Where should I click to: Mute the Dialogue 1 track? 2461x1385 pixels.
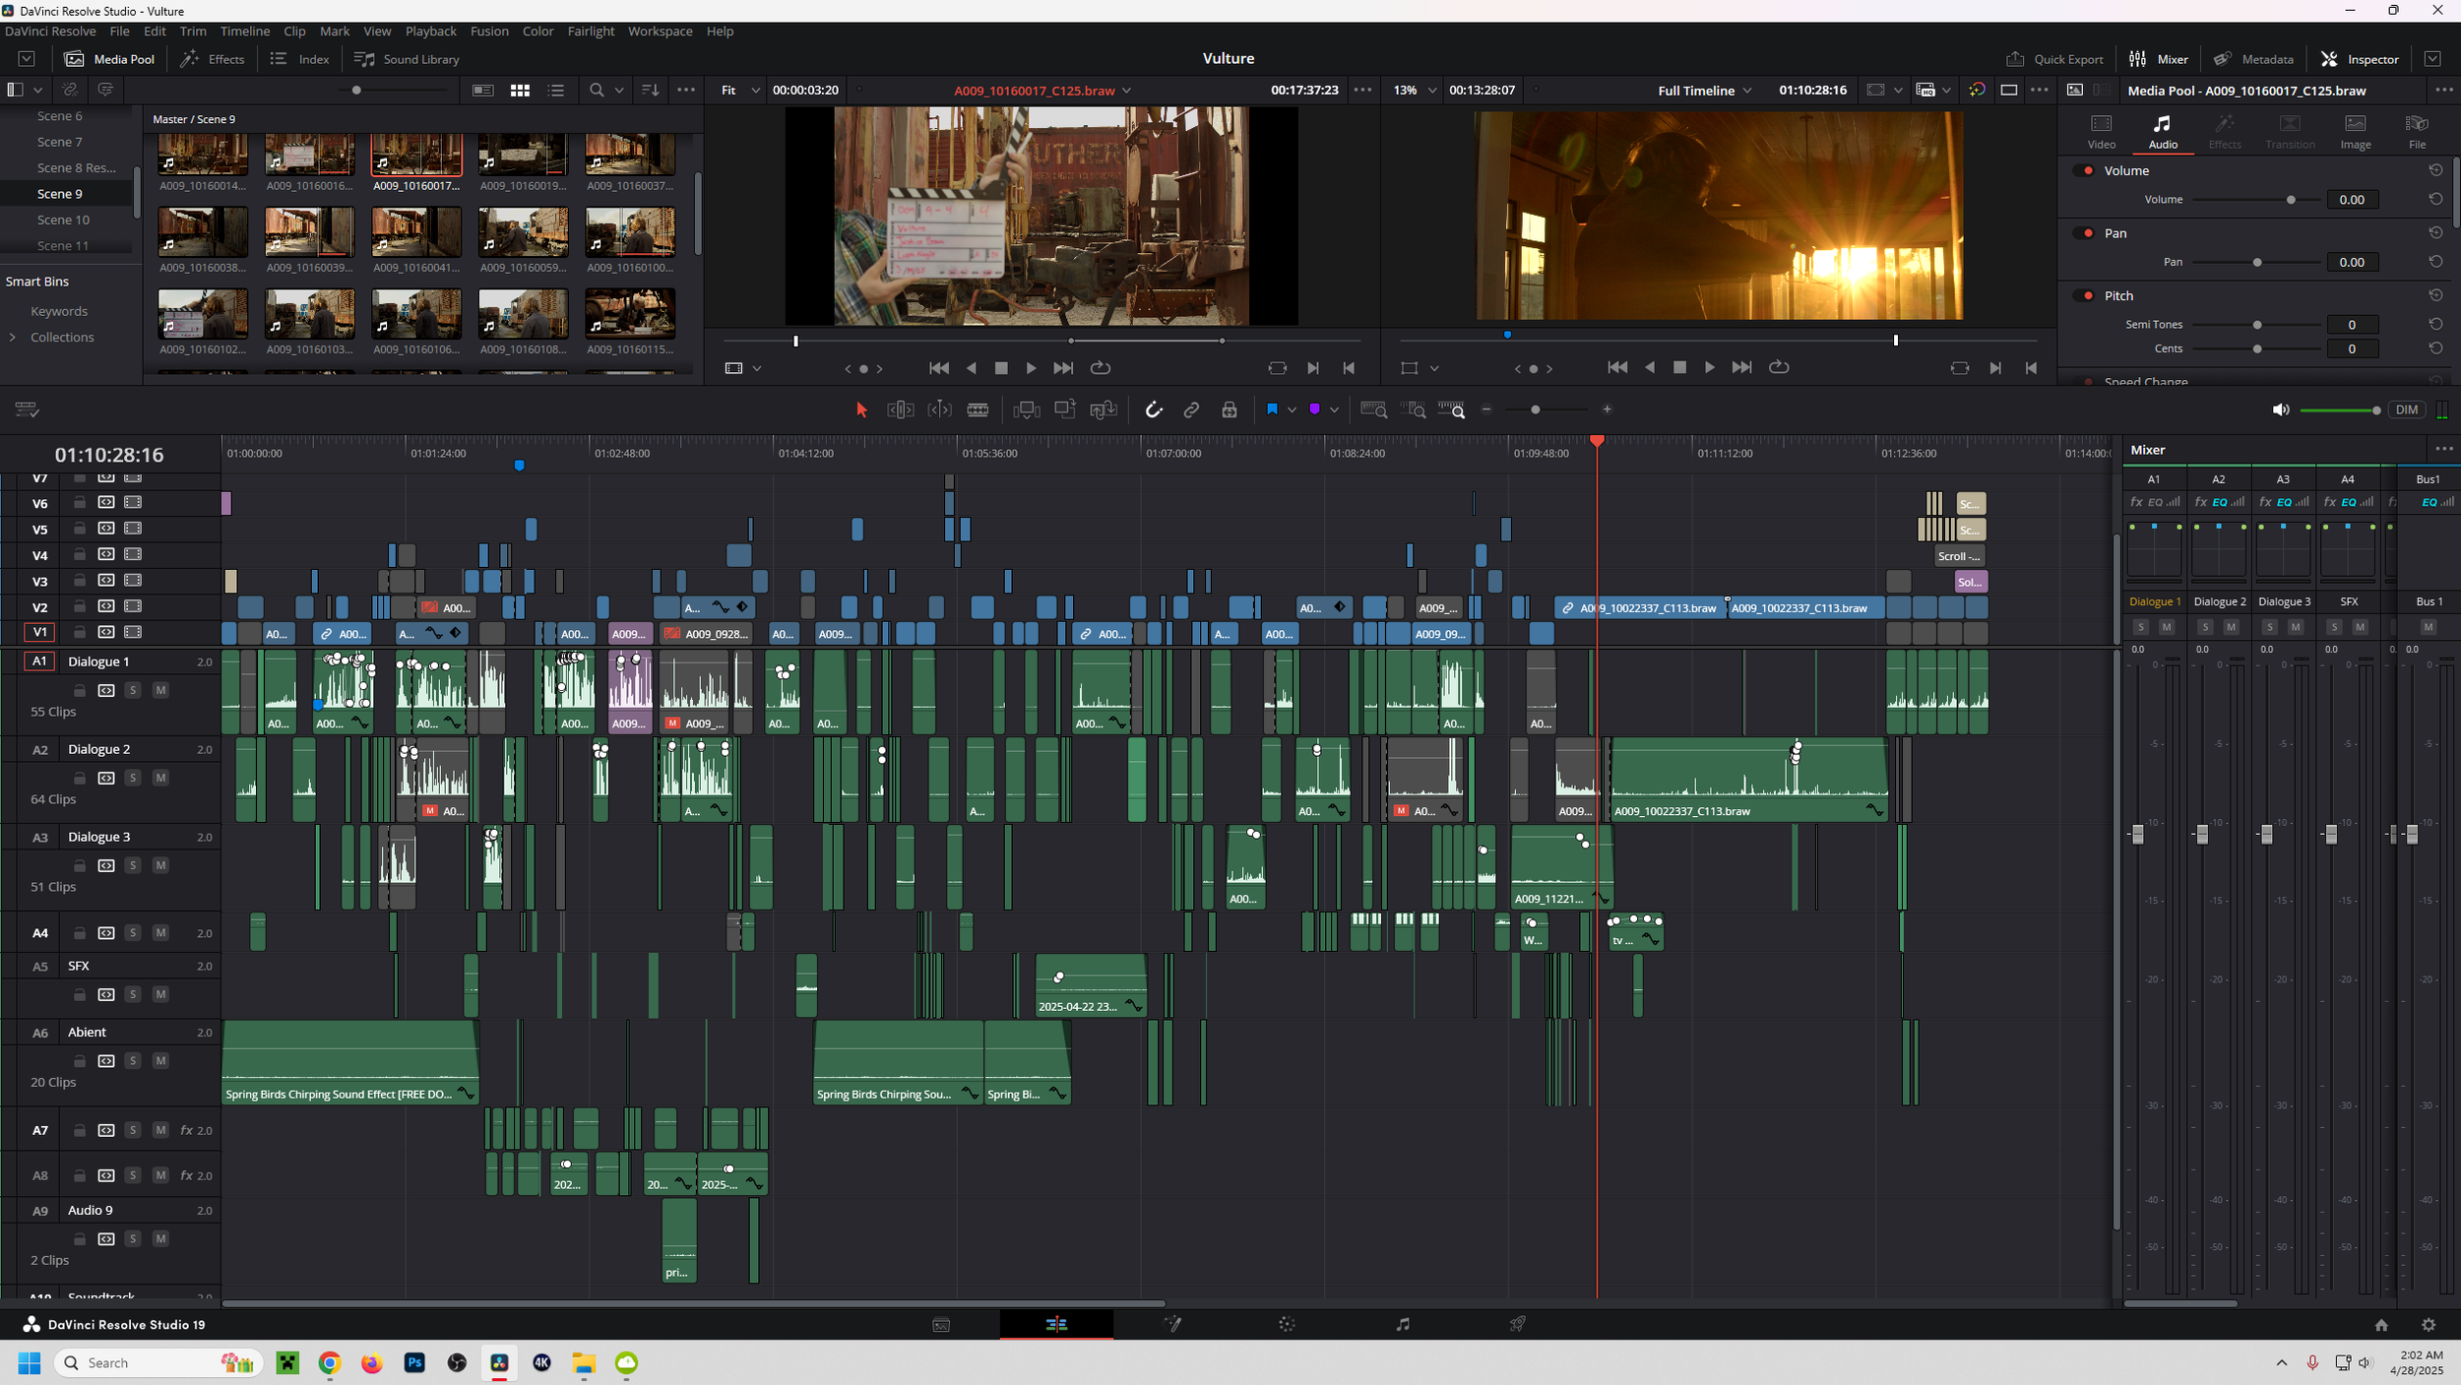pos(160,690)
